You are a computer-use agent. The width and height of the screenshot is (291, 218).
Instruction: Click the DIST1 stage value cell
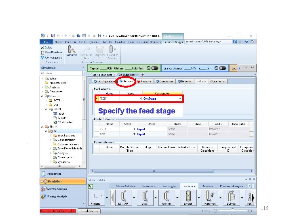pyautogui.click(x=128, y=129)
